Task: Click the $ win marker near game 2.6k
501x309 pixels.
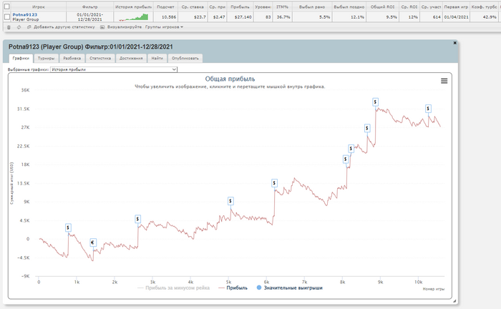Action: (x=137, y=219)
